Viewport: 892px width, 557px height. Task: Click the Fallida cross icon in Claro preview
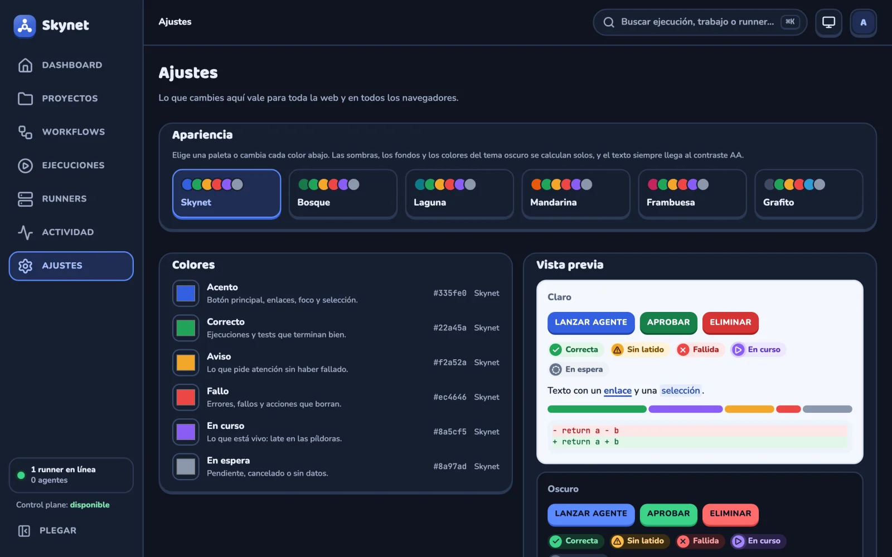(683, 350)
